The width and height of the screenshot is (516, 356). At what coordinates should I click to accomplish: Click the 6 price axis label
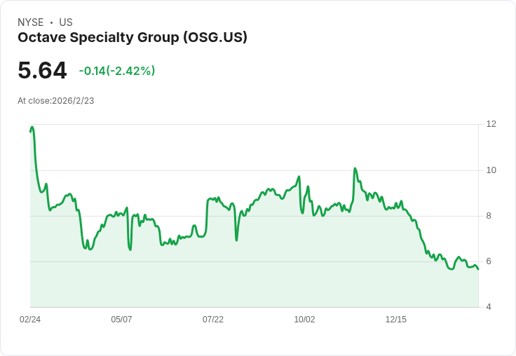489,261
